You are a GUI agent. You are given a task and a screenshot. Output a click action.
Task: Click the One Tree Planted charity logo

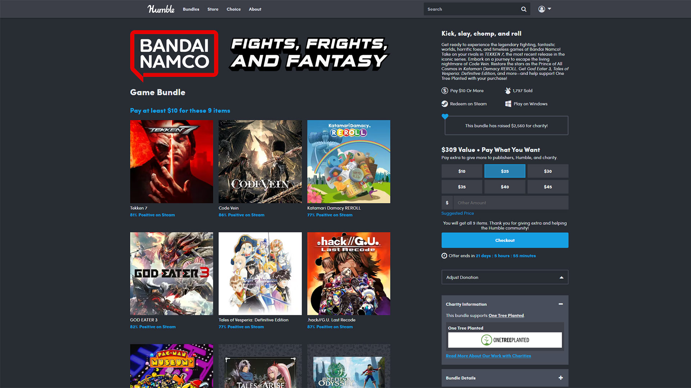(x=504, y=339)
